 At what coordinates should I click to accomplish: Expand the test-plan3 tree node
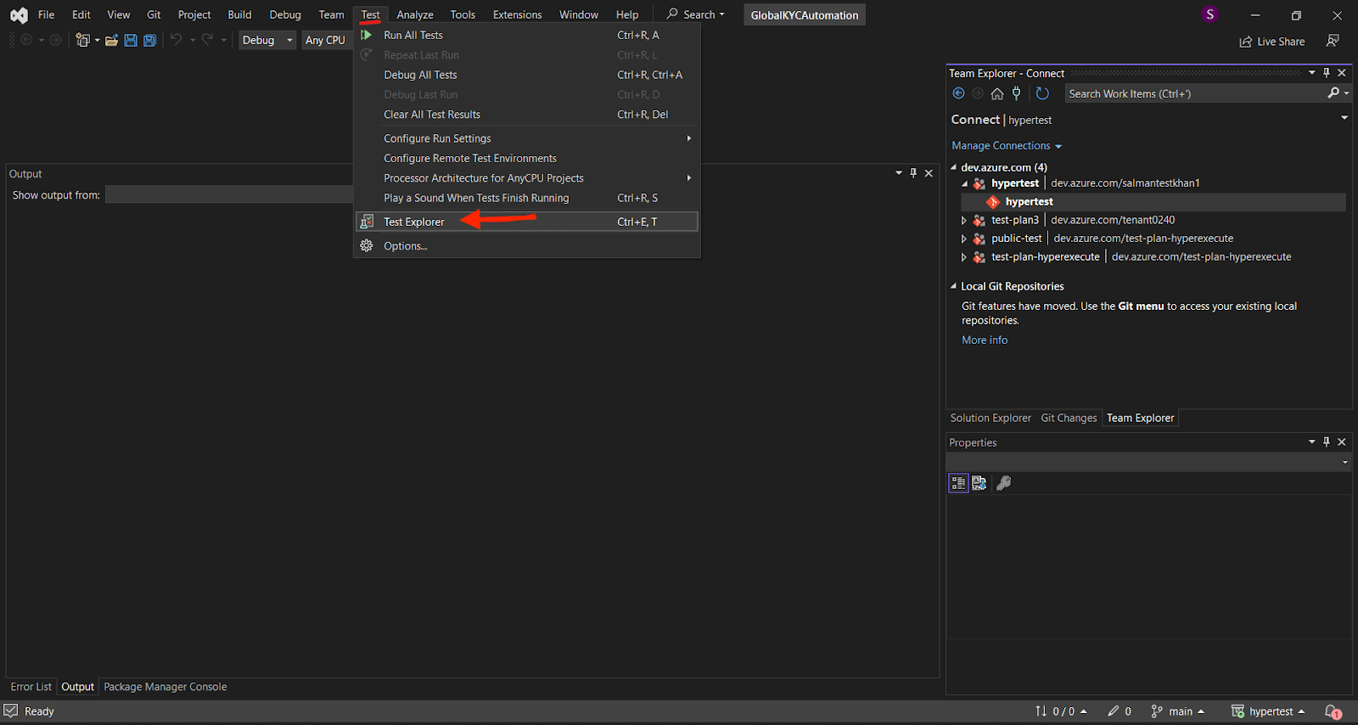pyautogui.click(x=964, y=221)
